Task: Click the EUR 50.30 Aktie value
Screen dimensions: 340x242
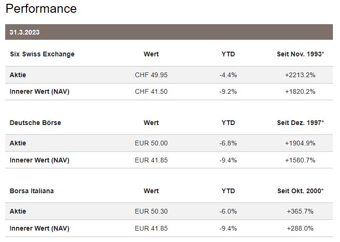Action: click(x=151, y=211)
